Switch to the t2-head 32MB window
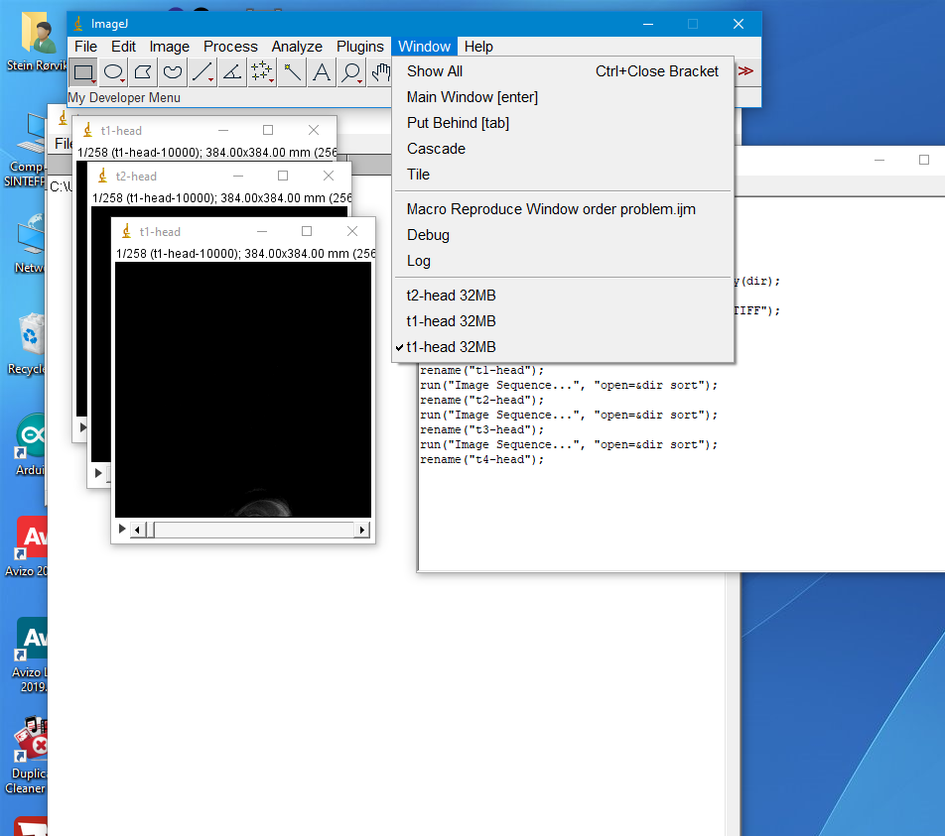 pyautogui.click(x=451, y=296)
